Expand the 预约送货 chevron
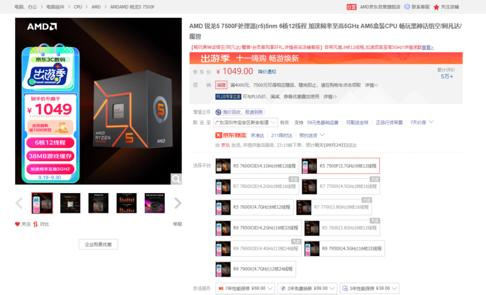This screenshot has width=486, height=295. (322, 135)
